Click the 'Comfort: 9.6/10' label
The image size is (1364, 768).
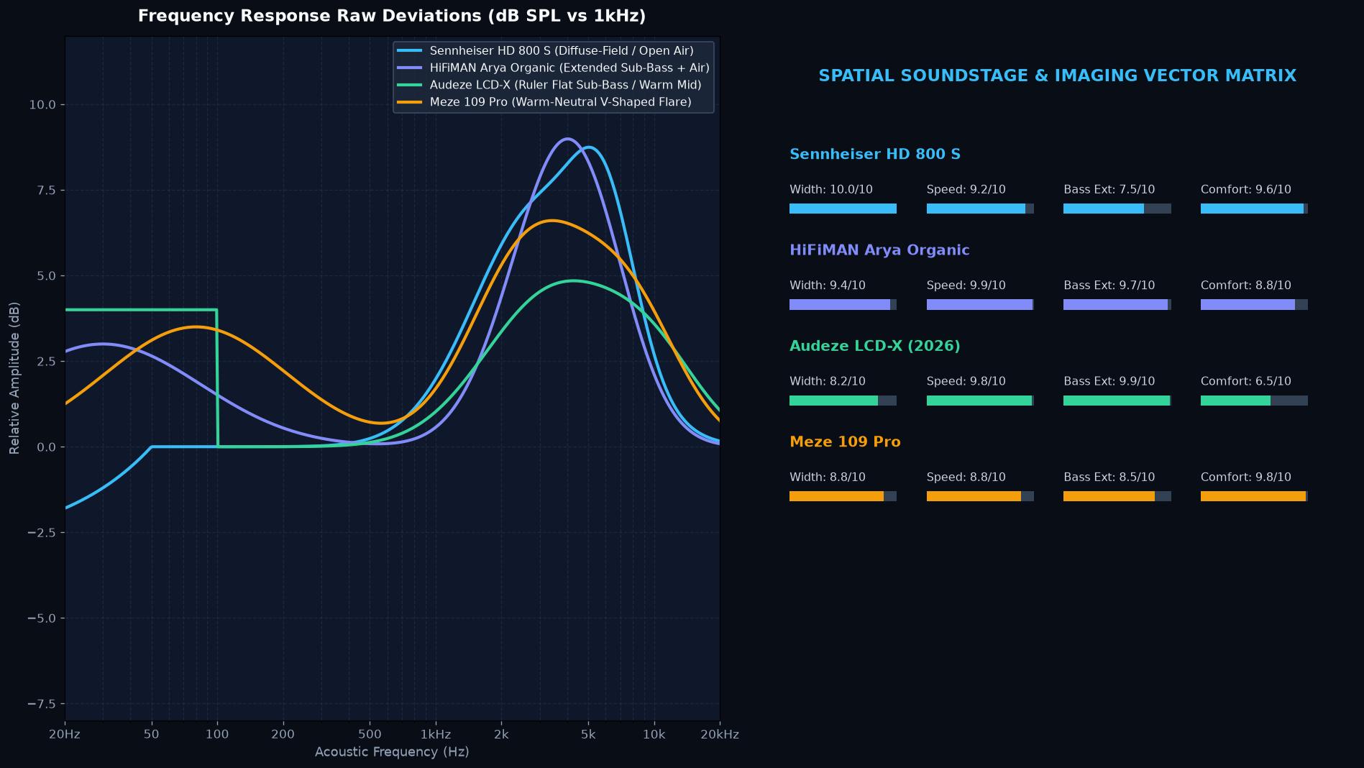[x=1246, y=190]
